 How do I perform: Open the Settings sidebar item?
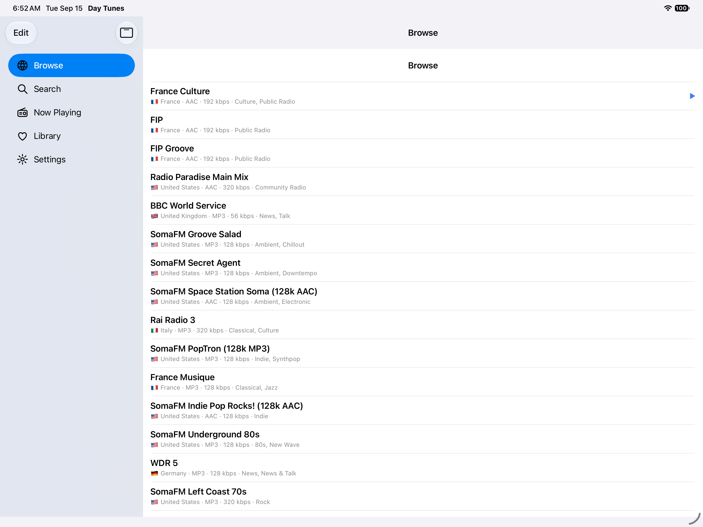pyautogui.click(x=72, y=160)
